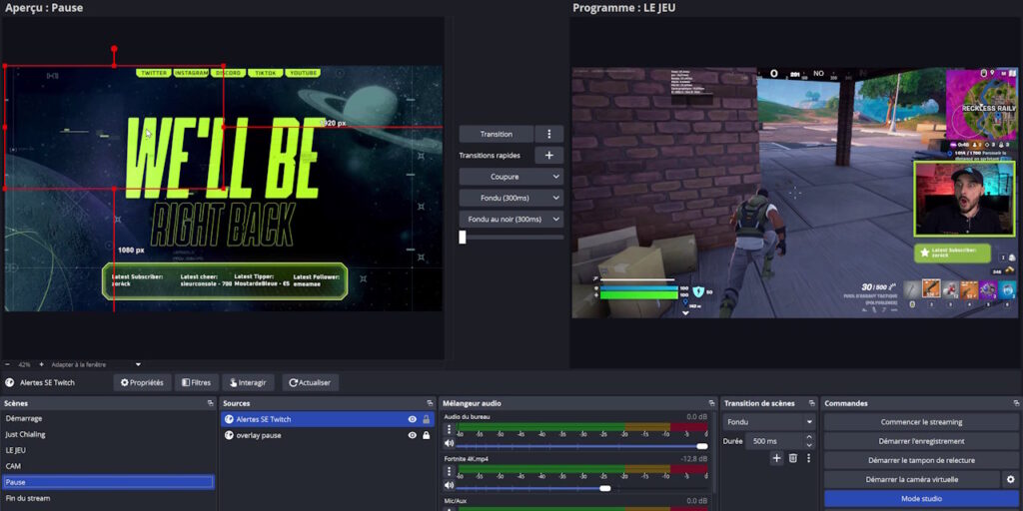
Task: Click the transition T-bar slider handle
Action: tap(463, 238)
